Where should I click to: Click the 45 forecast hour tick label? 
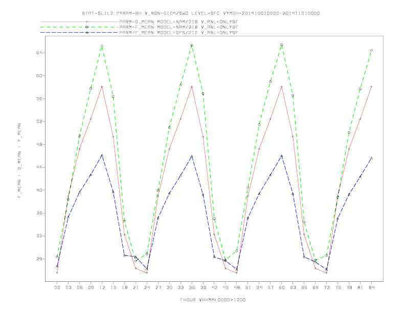[226, 287]
